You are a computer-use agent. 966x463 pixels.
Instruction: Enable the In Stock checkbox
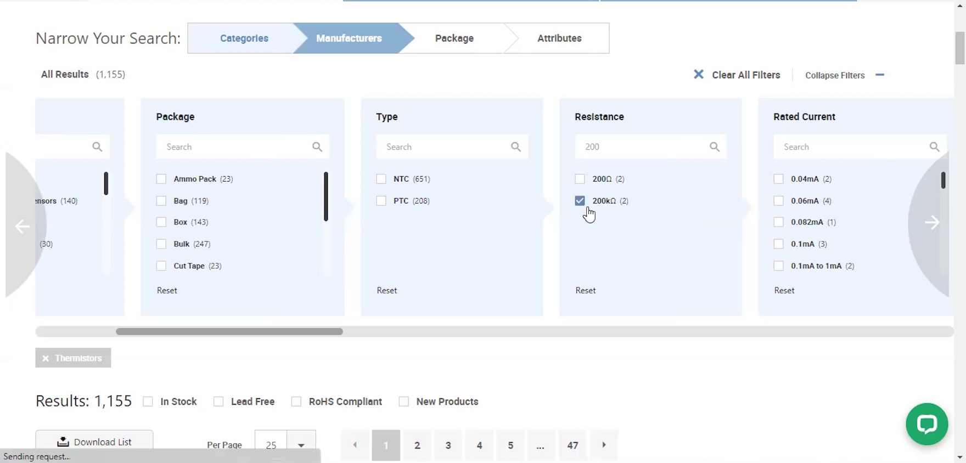(x=148, y=402)
